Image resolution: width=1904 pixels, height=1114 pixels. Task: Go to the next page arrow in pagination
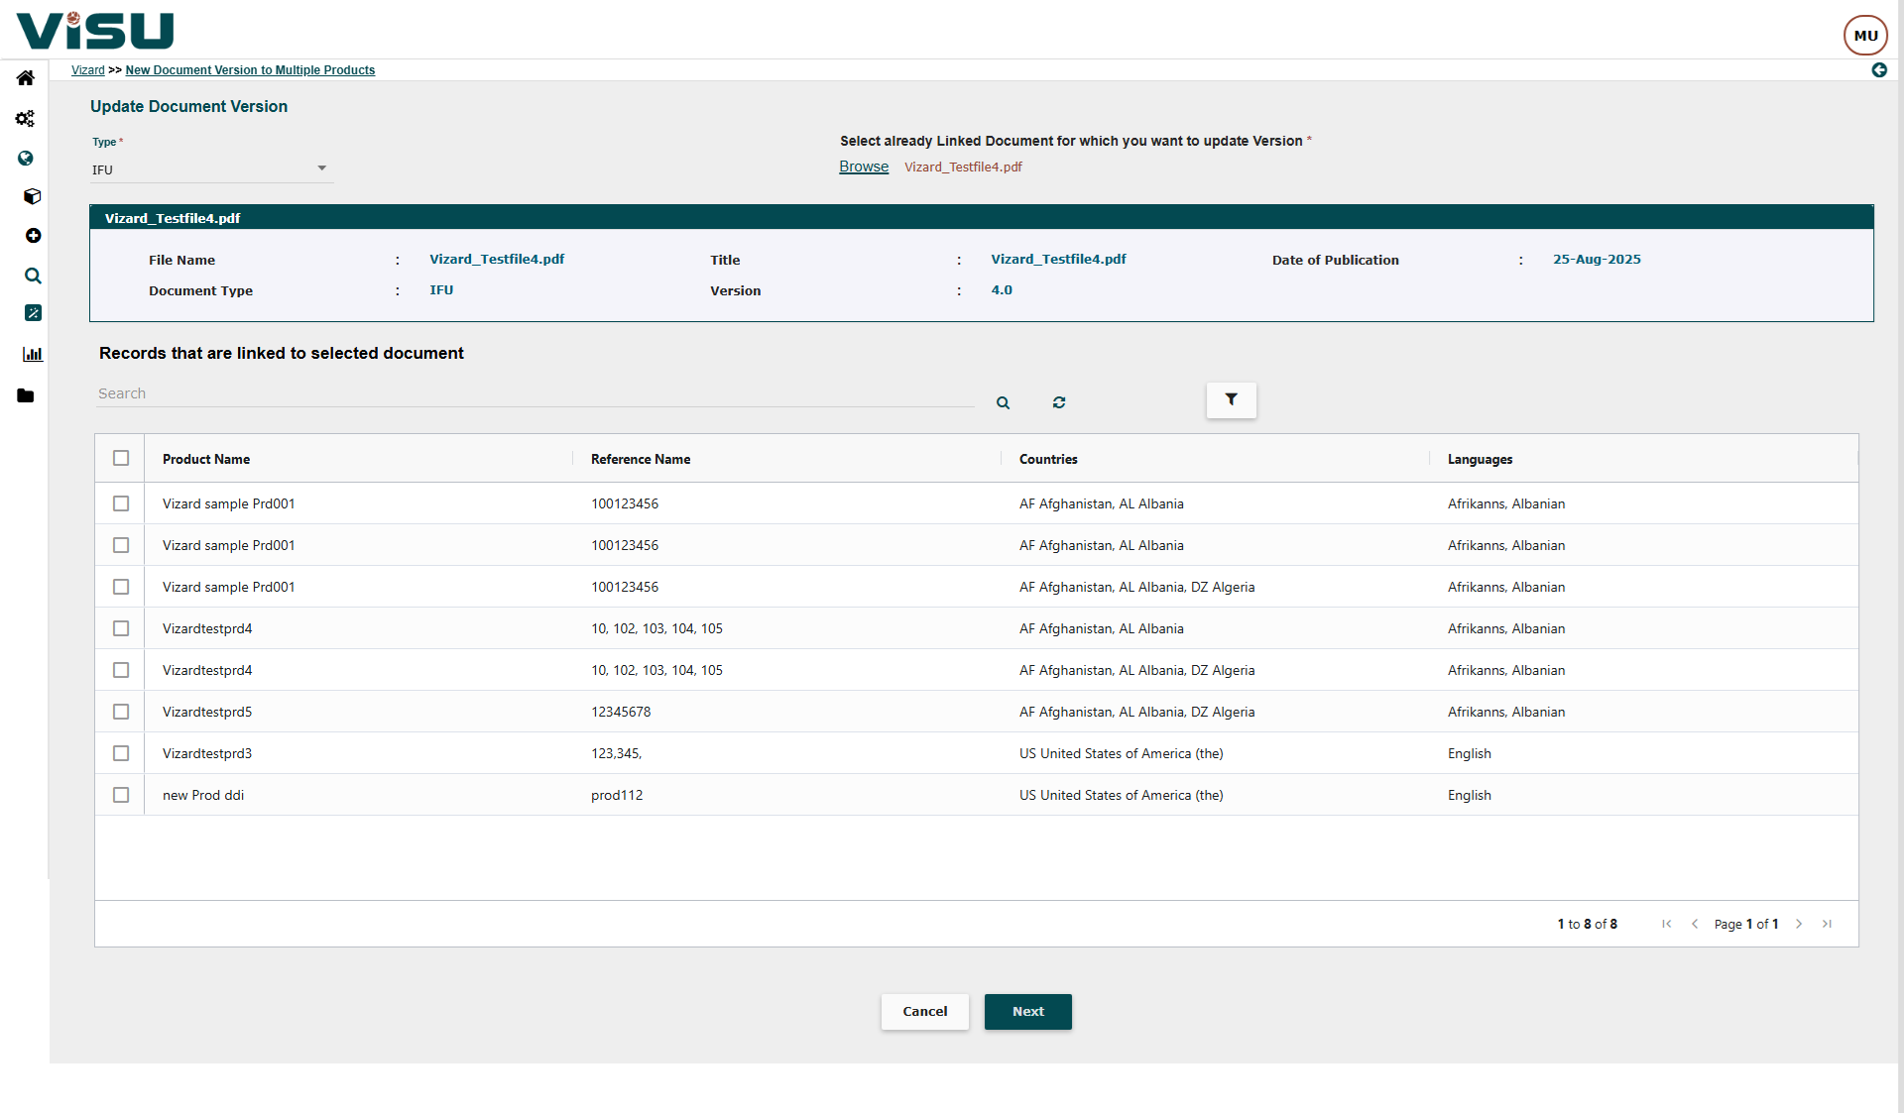(x=1799, y=924)
